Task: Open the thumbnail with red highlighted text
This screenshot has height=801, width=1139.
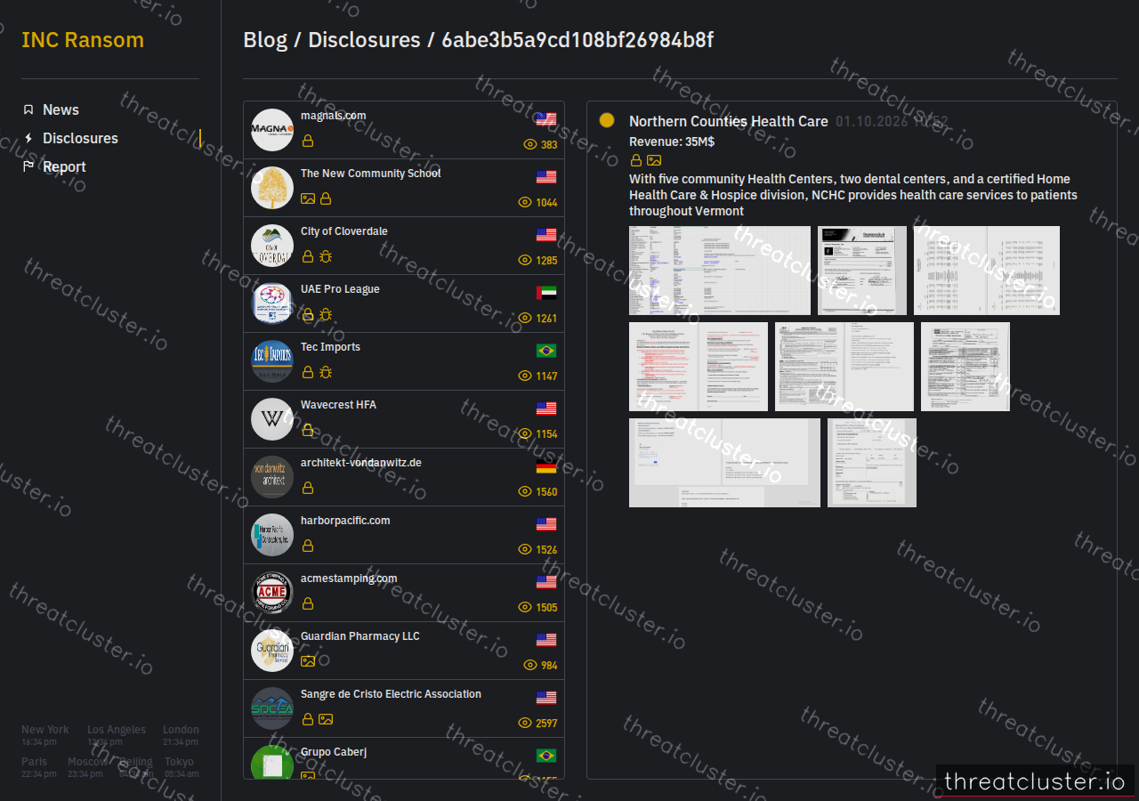Action: coord(699,367)
